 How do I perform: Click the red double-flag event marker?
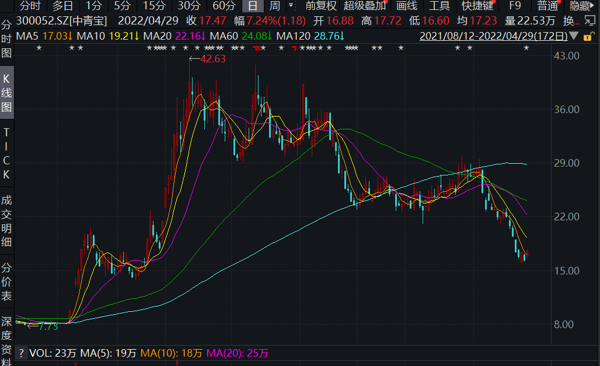pyautogui.click(x=256, y=48)
